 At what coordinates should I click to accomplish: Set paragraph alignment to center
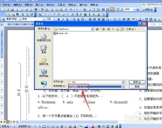[95, 19]
